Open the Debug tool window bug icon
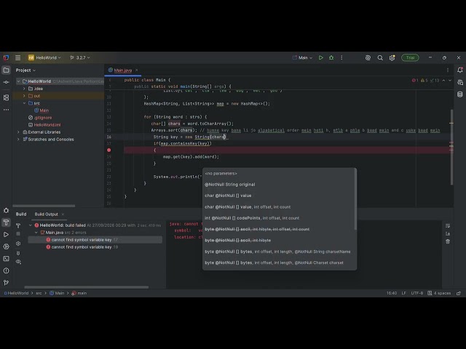This screenshot has width=466, height=349. click(x=6, y=210)
